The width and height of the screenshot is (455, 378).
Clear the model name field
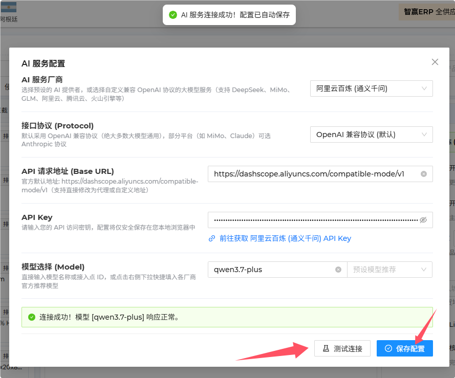[338, 270]
